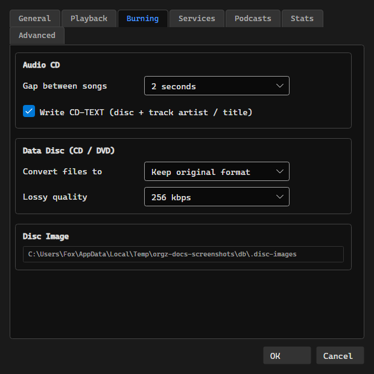Open the Lossy quality dropdown
Screen dimensions: 374x374
coord(217,197)
